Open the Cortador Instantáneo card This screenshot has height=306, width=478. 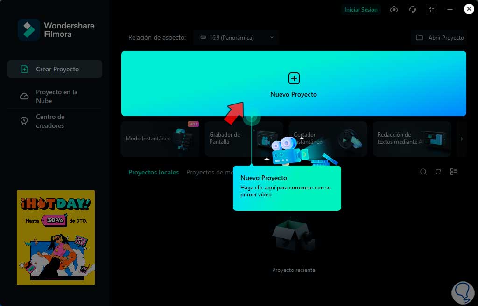pyautogui.click(x=328, y=139)
